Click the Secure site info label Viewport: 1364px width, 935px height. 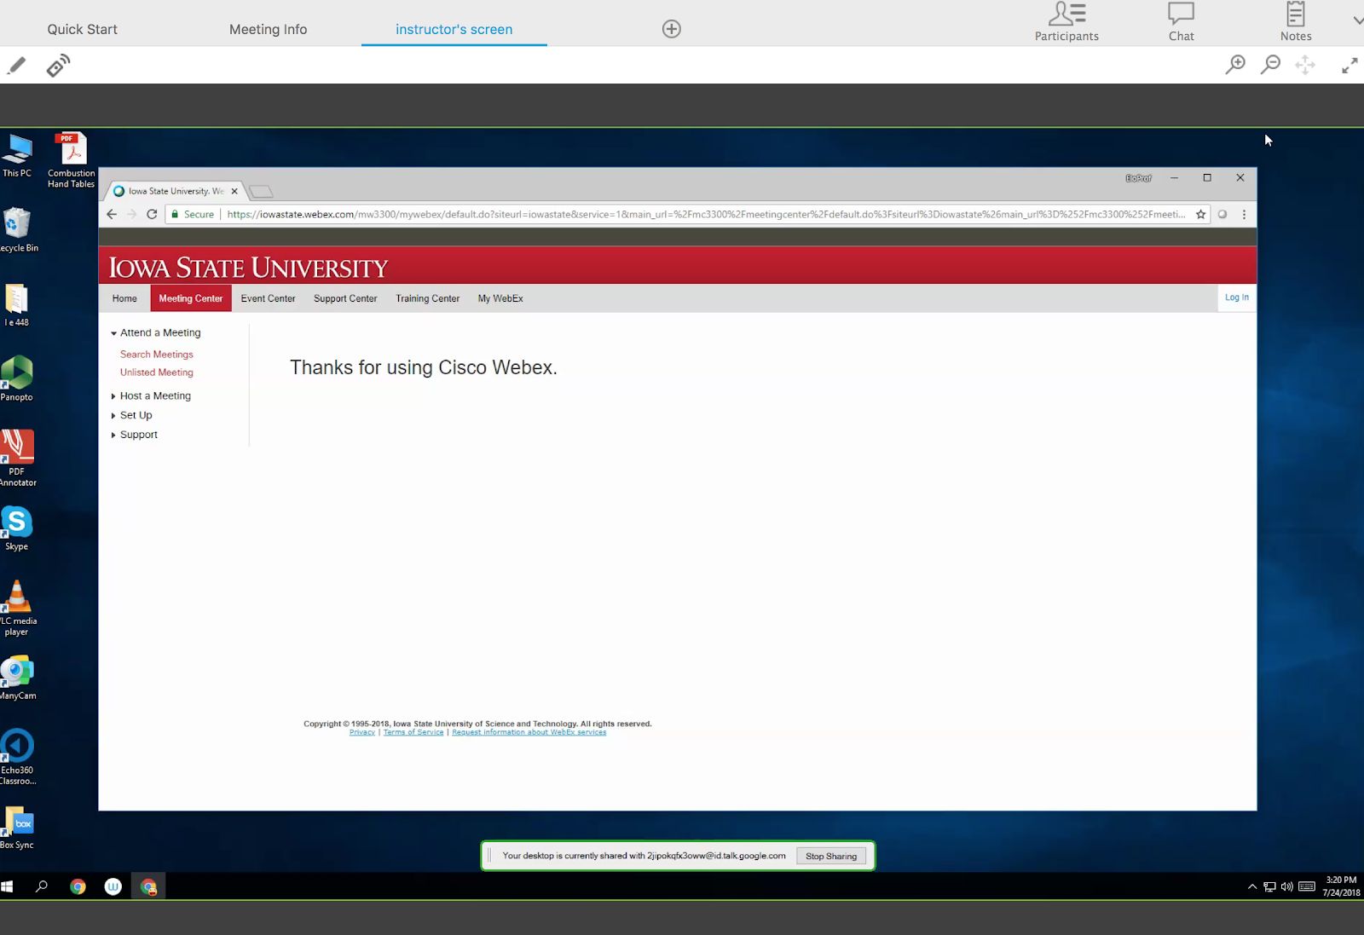point(193,214)
